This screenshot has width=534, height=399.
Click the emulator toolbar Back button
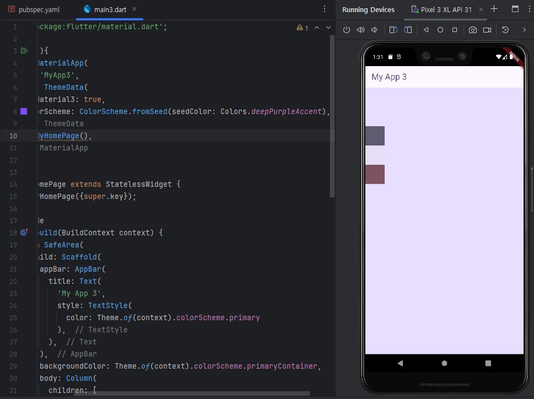(425, 30)
